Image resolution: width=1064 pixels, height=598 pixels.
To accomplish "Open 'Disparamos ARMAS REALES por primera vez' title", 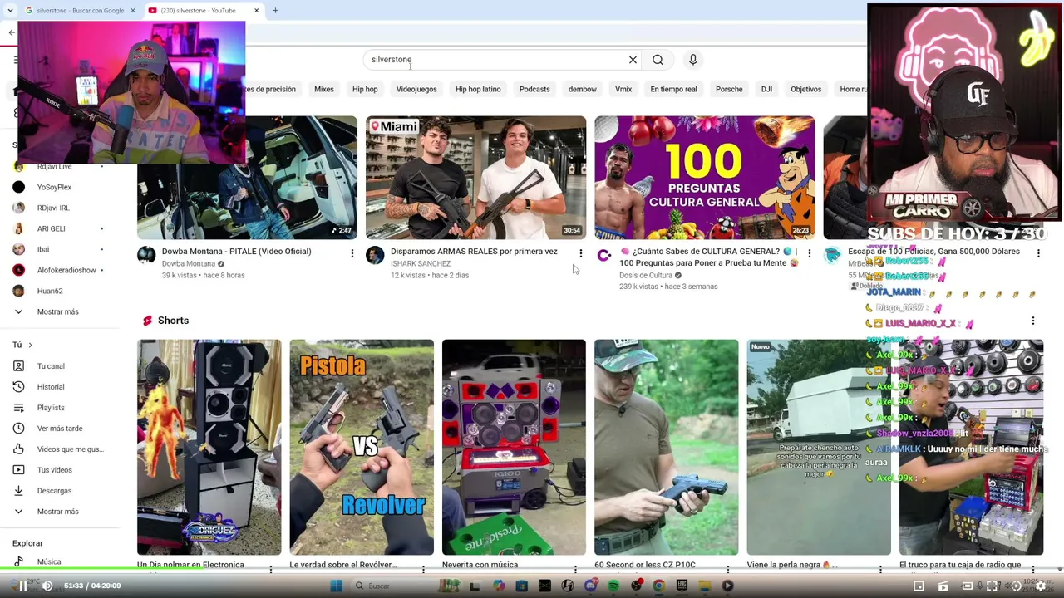I will coord(474,252).
